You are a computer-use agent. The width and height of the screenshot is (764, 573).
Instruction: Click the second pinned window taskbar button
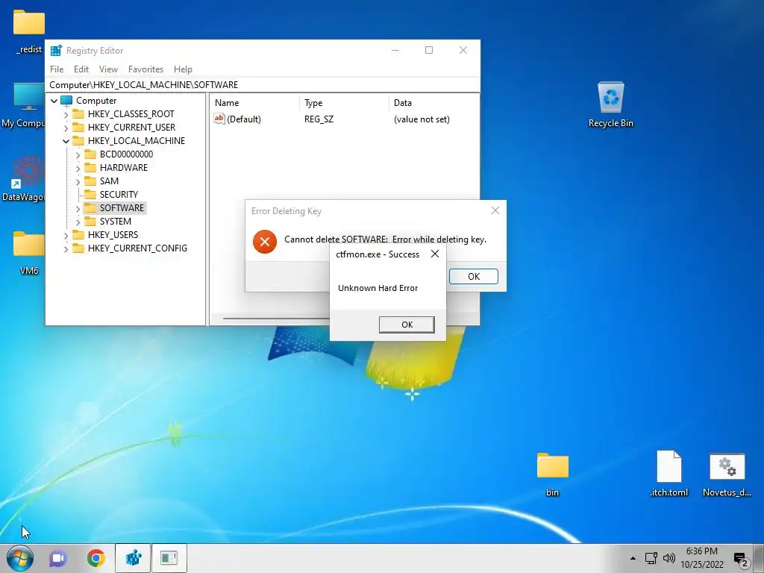169,558
